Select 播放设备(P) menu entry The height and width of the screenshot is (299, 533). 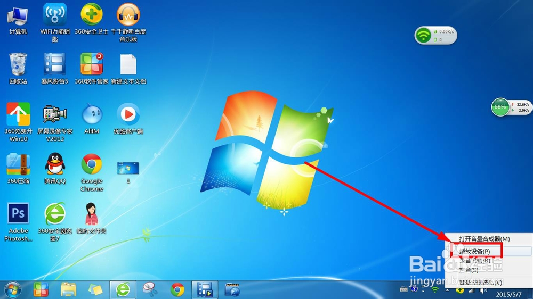point(488,251)
